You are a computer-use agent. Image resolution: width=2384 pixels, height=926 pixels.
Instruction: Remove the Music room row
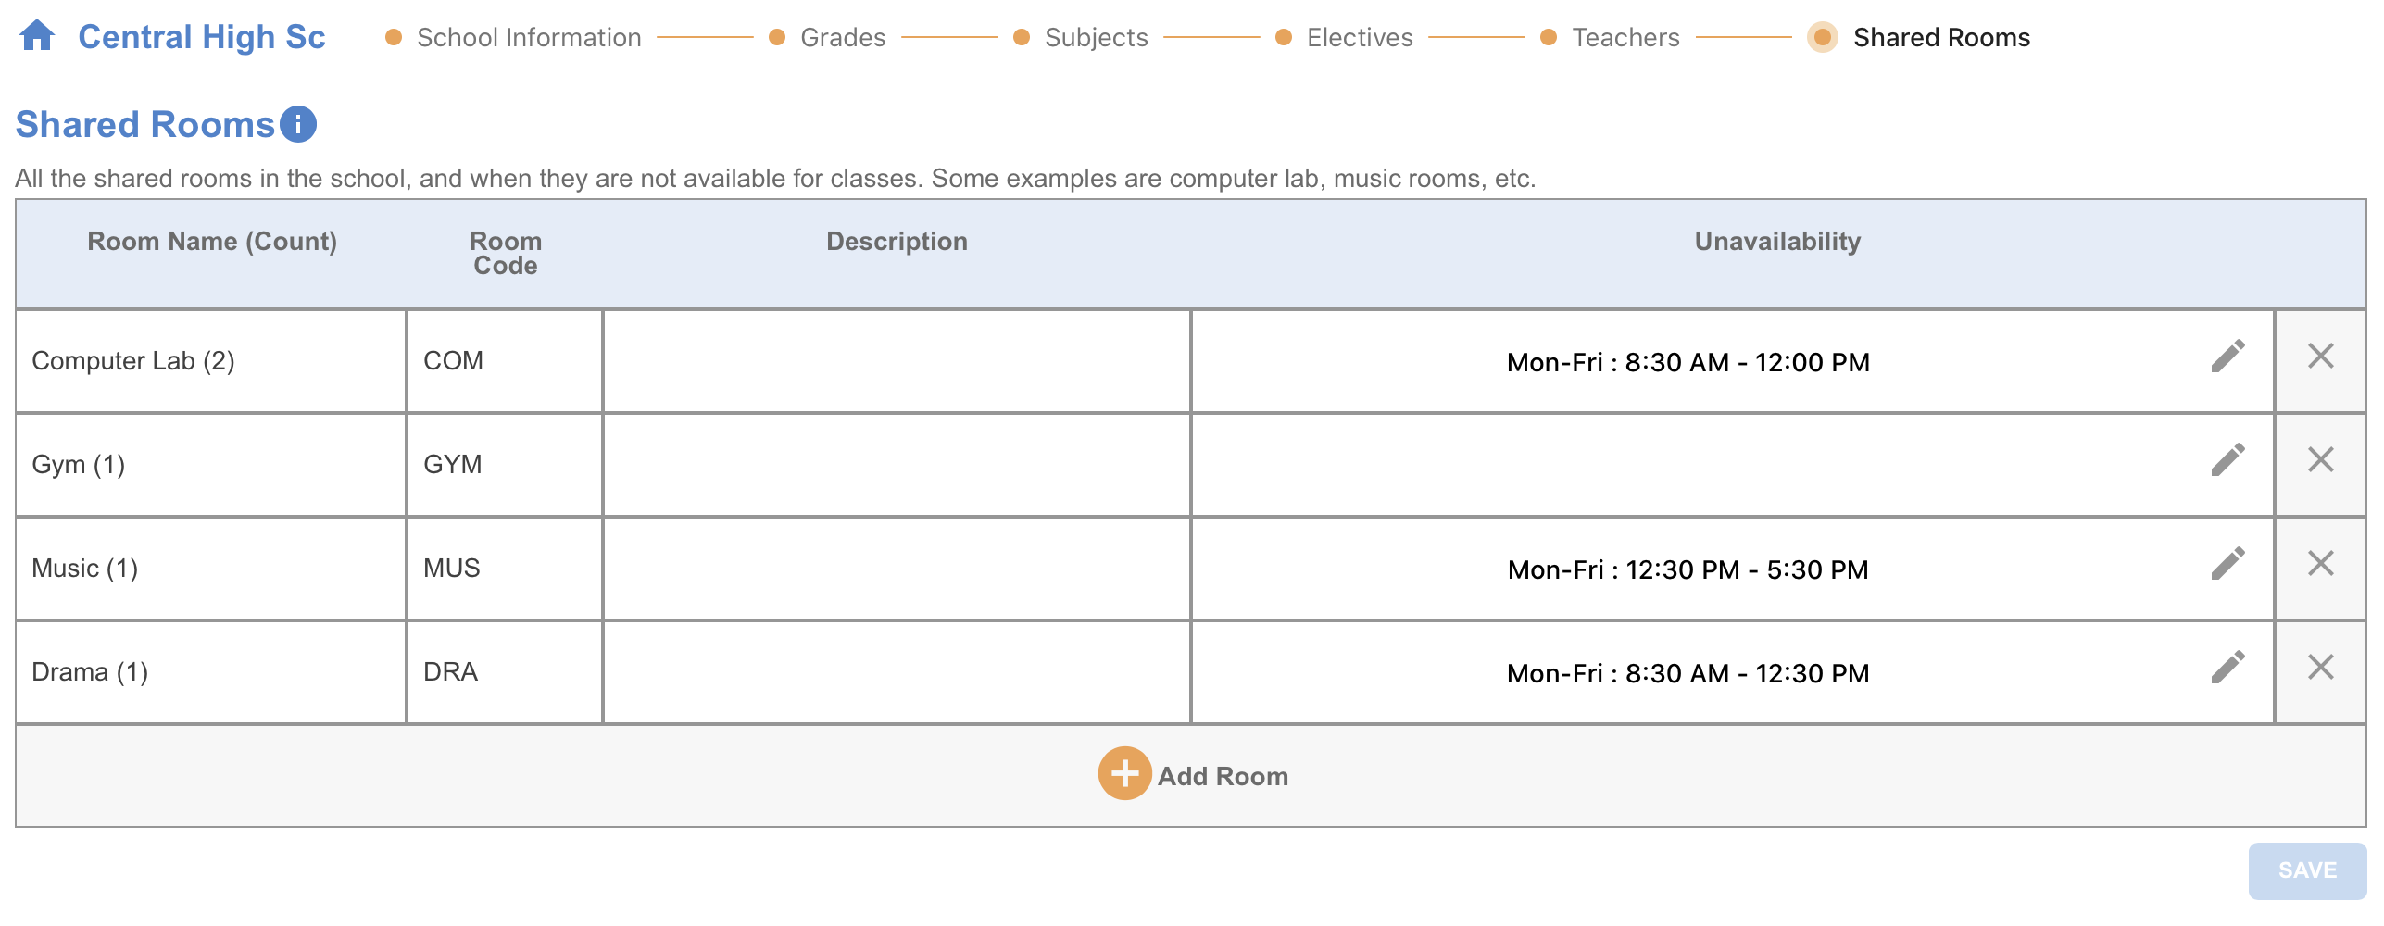(x=2320, y=564)
